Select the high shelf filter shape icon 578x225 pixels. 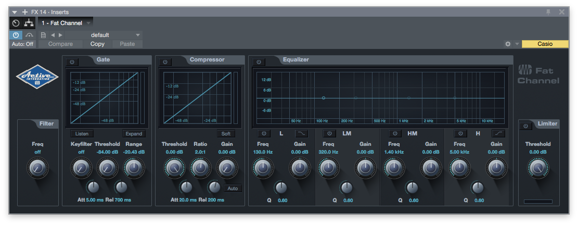(x=498, y=133)
